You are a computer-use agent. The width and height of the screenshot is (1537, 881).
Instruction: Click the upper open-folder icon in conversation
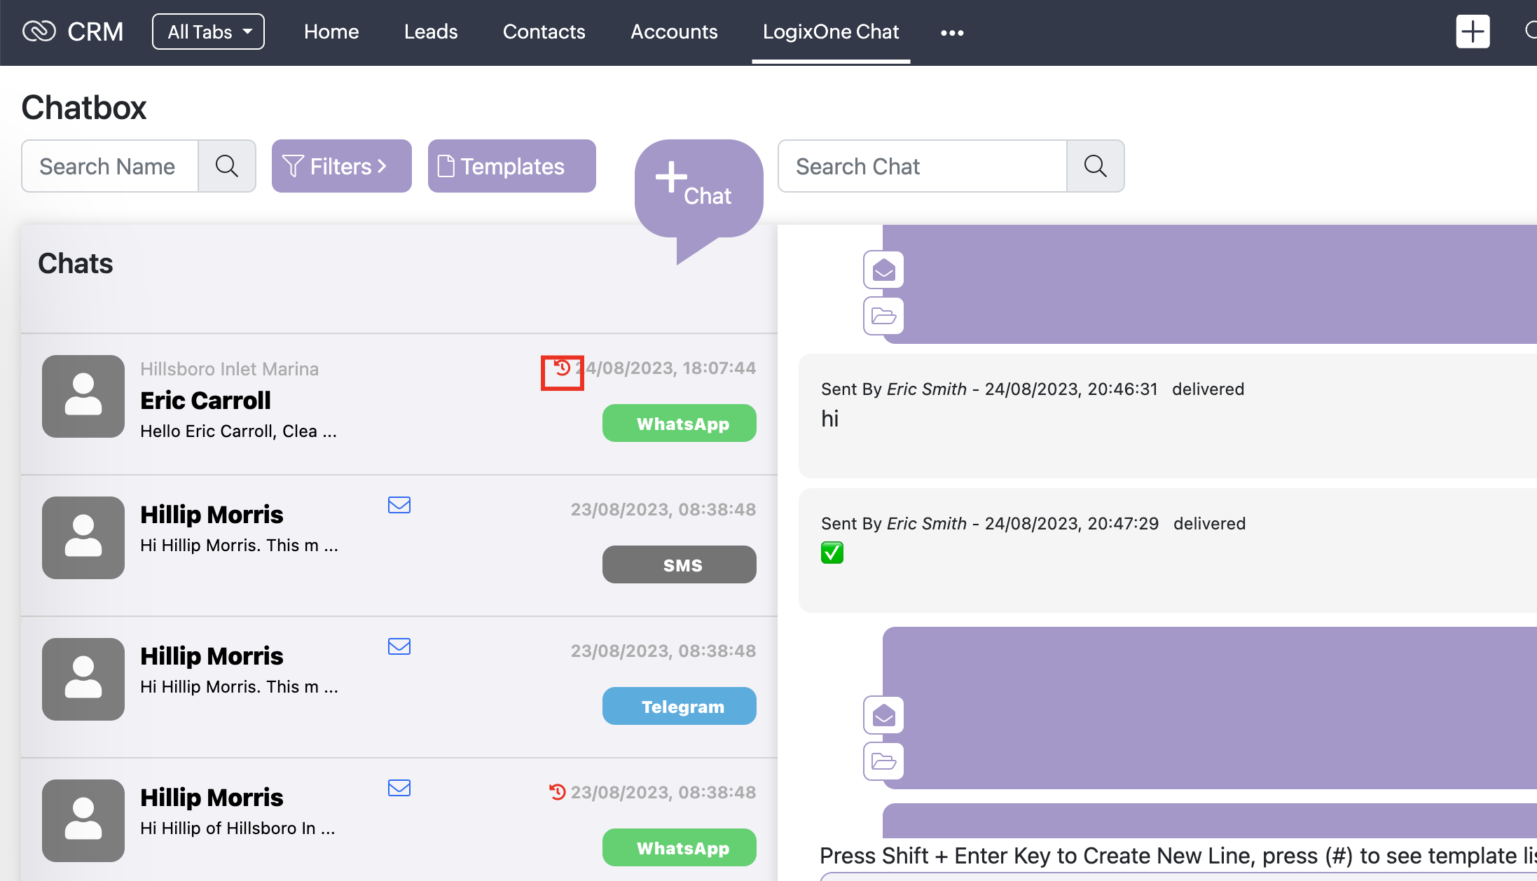[x=883, y=316]
